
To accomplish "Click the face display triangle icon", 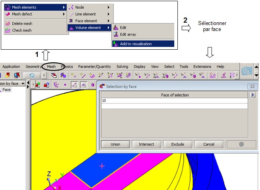I will tap(83, 85).
